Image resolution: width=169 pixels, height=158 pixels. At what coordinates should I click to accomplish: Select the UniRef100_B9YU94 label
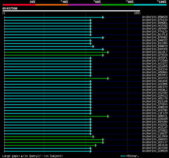pos(155,122)
